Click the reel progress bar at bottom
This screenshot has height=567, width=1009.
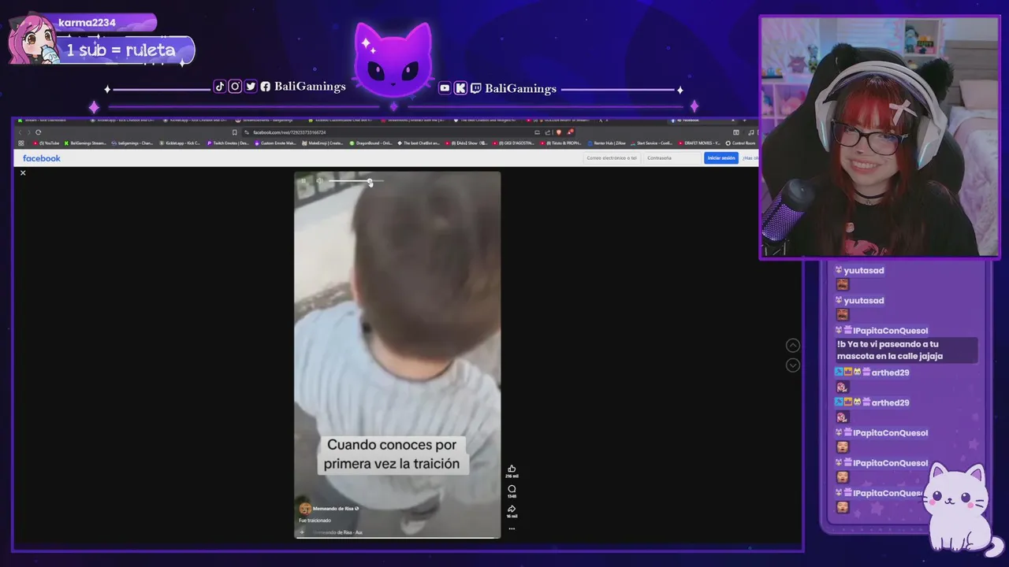pos(397,538)
